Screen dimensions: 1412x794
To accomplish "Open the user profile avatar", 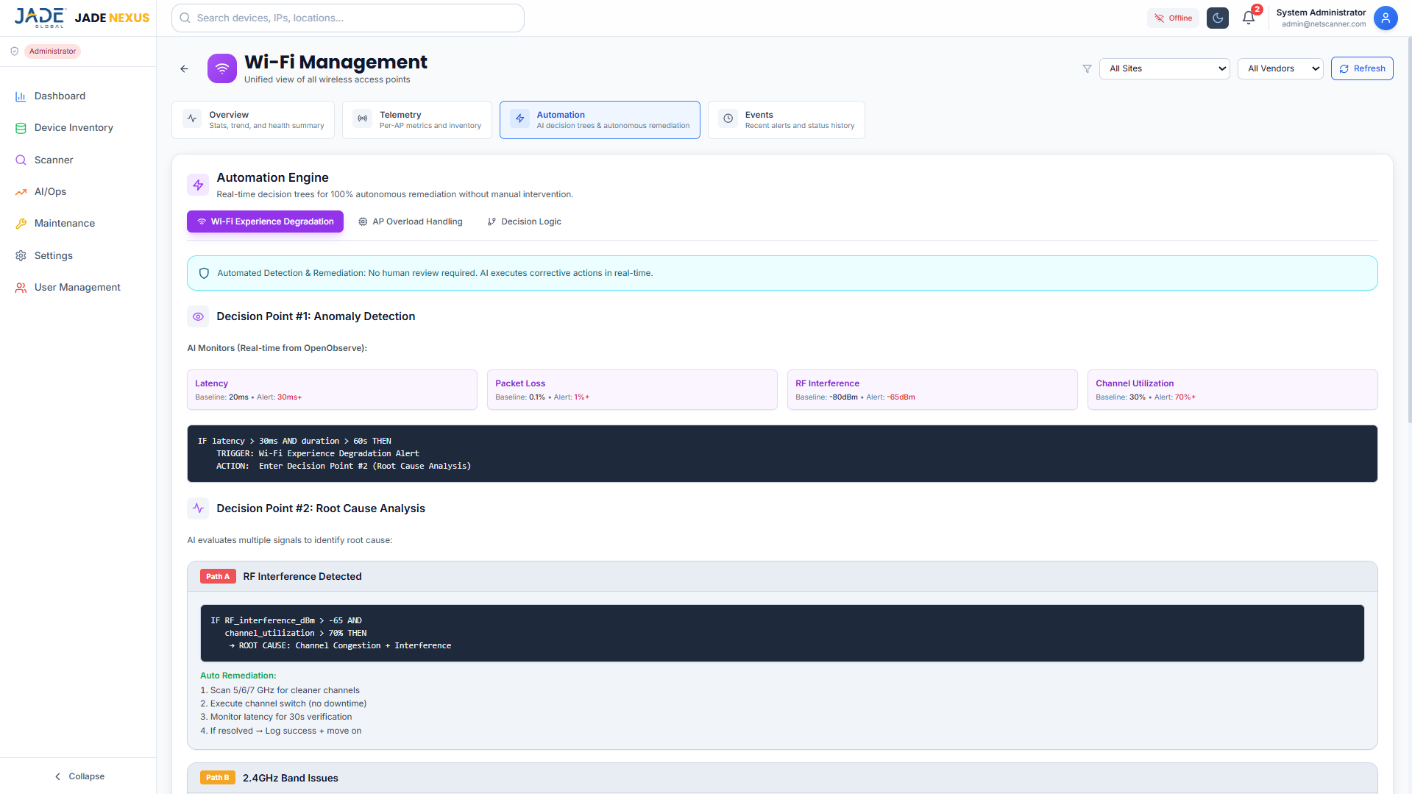I will pos(1386,18).
